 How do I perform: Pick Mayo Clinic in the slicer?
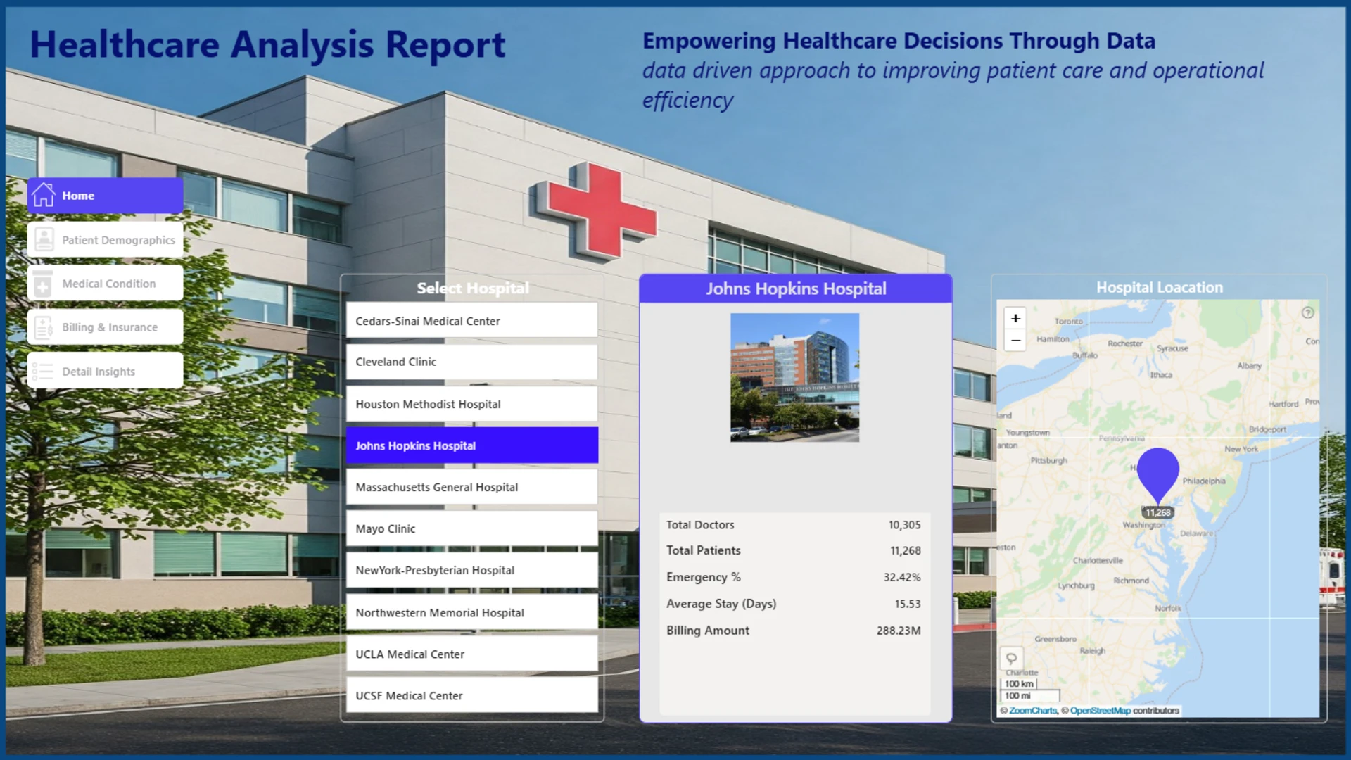472,528
